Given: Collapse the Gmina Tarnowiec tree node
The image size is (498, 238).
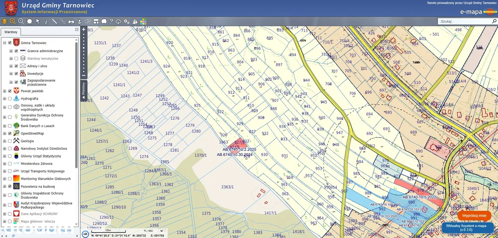Looking at the screenshot, I should click(4, 43).
